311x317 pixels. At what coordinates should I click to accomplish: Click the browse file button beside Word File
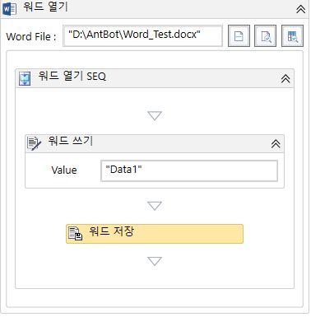tap(239, 36)
